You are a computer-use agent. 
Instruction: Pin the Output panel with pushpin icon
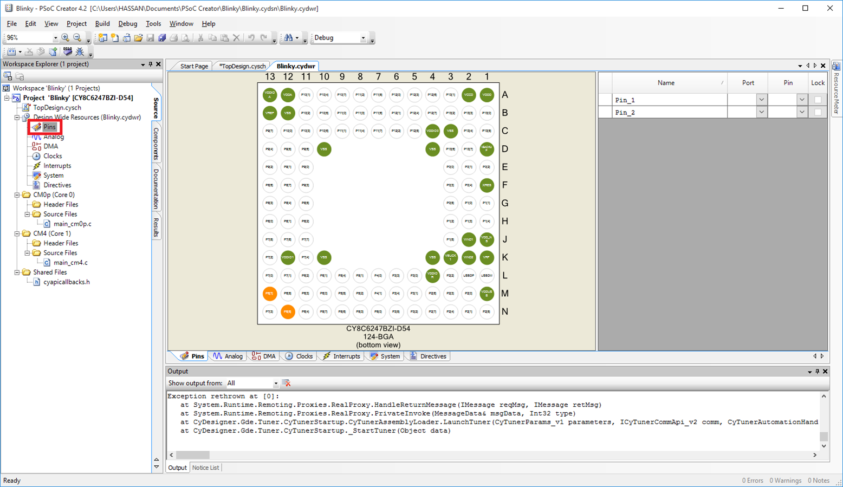pyautogui.click(x=818, y=372)
